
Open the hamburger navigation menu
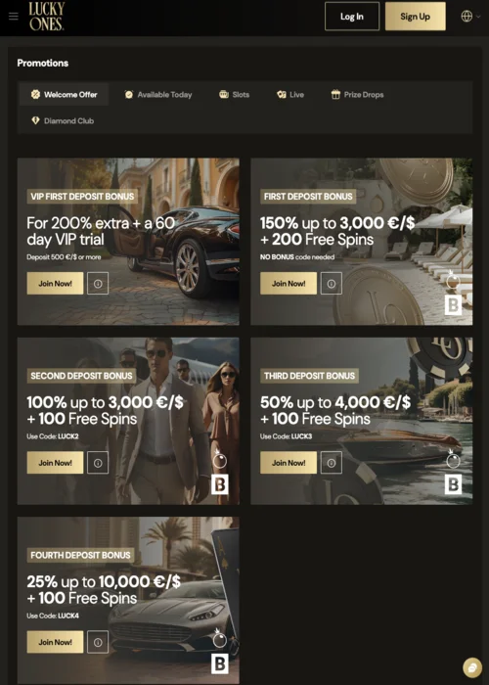(14, 17)
